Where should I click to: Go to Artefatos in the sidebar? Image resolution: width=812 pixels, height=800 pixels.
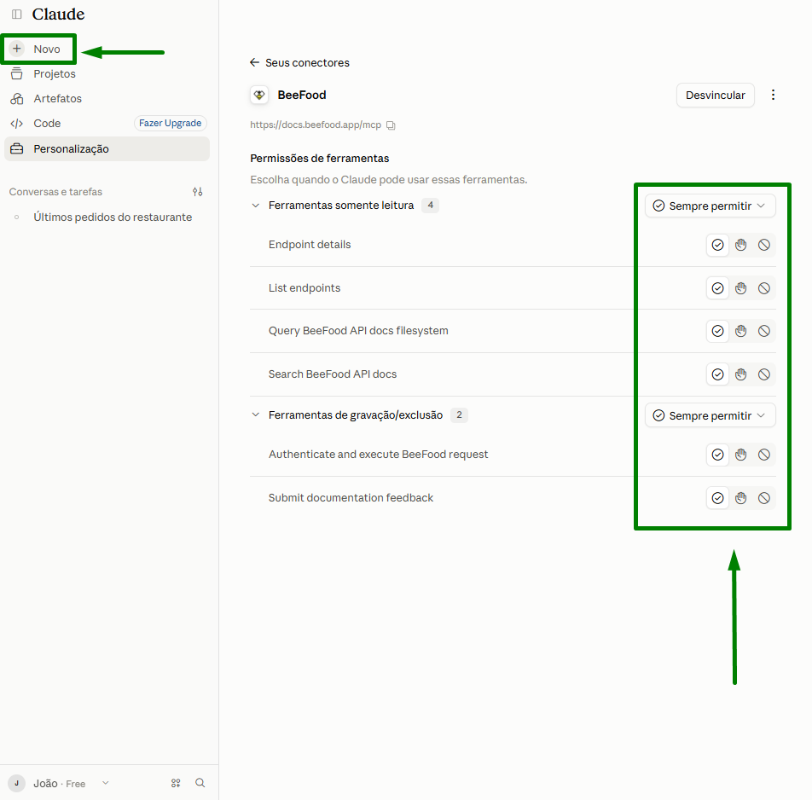point(107,98)
